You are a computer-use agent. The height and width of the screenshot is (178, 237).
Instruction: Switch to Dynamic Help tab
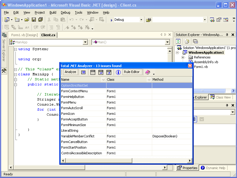pos(213,168)
